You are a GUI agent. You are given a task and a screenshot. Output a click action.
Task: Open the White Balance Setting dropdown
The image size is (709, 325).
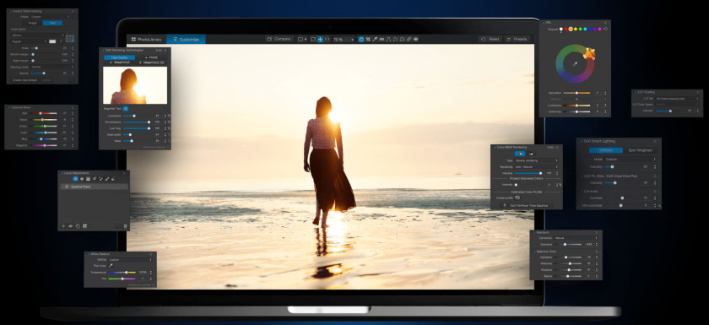(x=131, y=259)
